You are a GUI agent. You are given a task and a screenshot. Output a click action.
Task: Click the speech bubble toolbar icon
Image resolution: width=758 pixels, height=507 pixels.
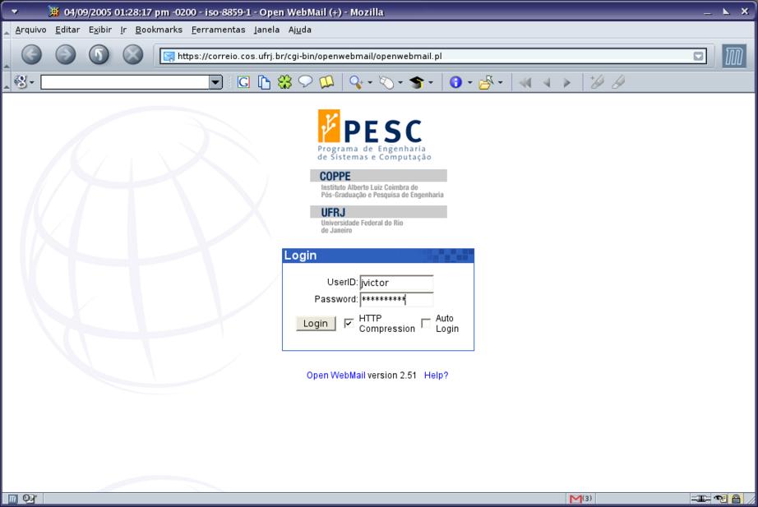[x=305, y=82]
